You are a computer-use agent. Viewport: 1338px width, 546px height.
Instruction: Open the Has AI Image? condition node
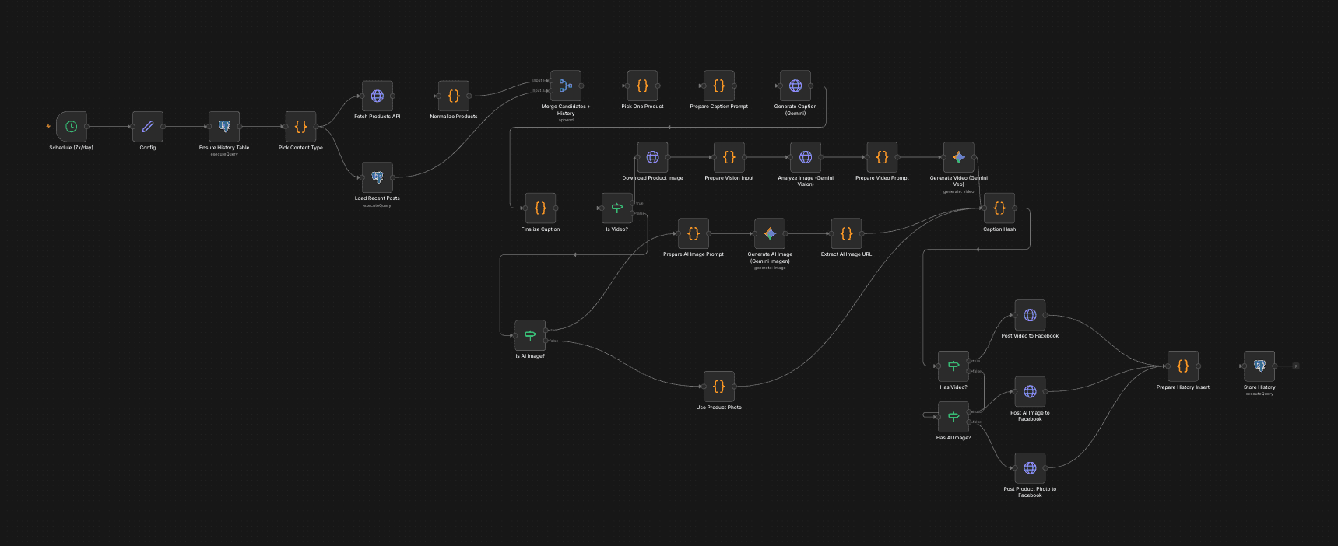(x=953, y=417)
